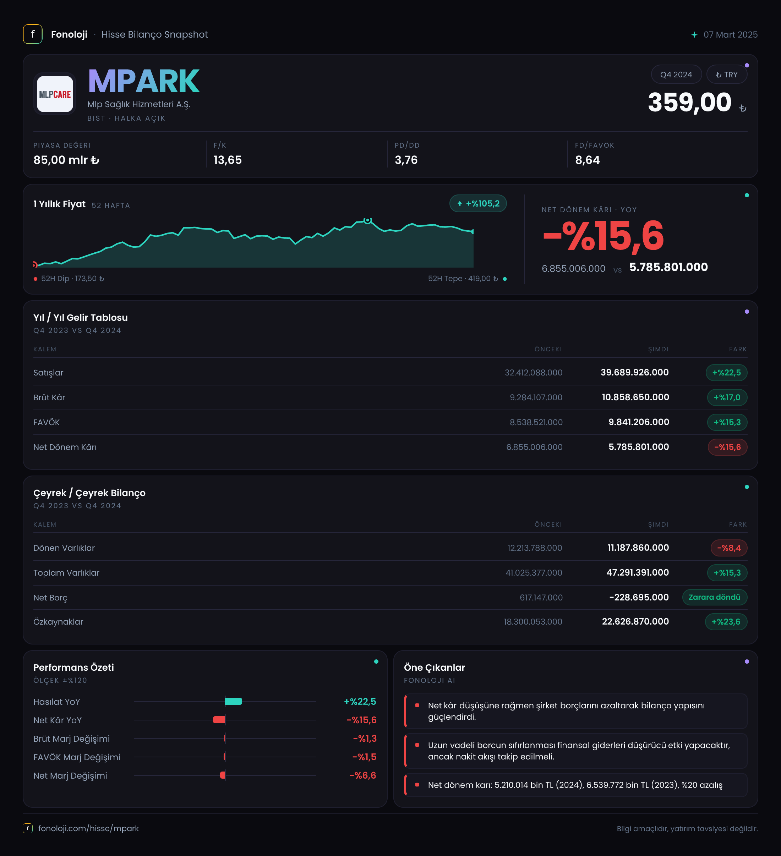Viewport: 781px width, 856px height.
Task: Click the Dönen Varlıklar current value 11.187.860.000
Action: point(638,548)
